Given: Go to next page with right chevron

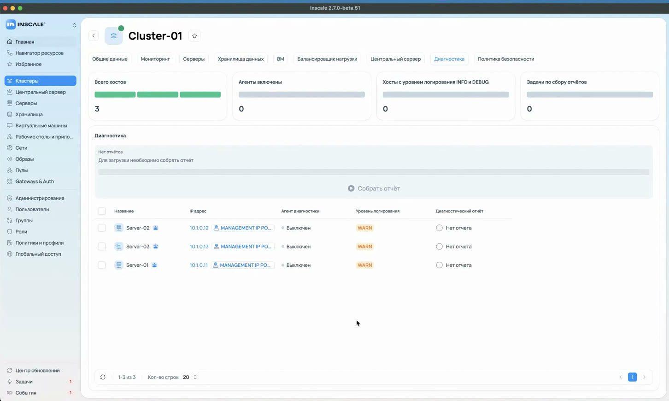Looking at the screenshot, I should pyautogui.click(x=644, y=377).
